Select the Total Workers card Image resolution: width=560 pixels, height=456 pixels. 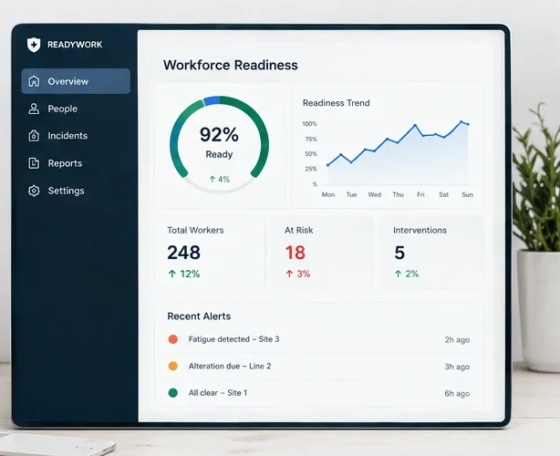point(210,252)
